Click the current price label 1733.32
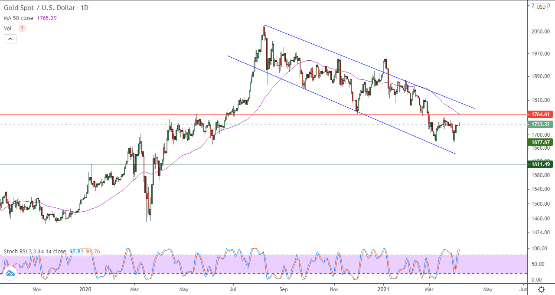This screenshot has width=555, height=295. [x=540, y=125]
